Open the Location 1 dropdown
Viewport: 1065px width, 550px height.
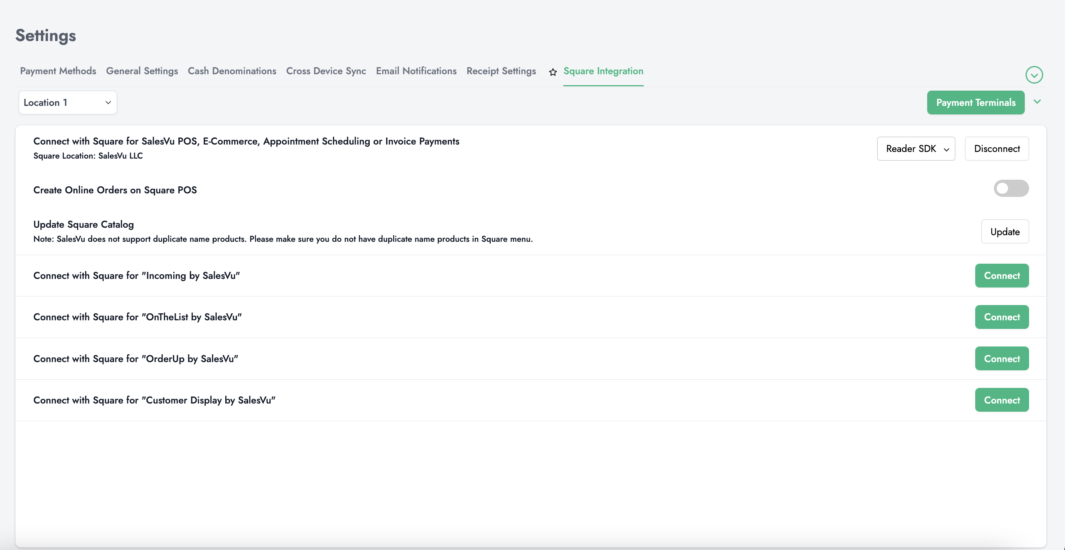68,103
